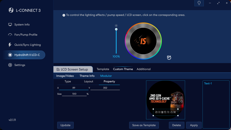Screen dimensions: 231x130
Task: Open the Image/Video sub-tab
Action: [x=65, y=76]
